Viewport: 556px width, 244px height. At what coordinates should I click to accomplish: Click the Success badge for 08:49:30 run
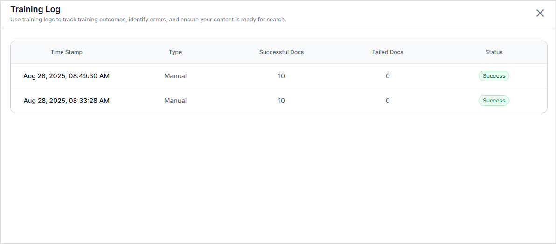pyautogui.click(x=493, y=76)
